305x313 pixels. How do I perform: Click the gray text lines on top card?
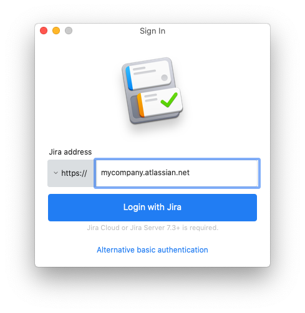144,70
